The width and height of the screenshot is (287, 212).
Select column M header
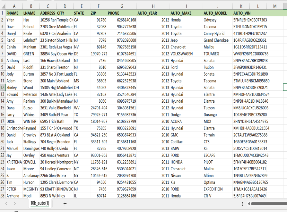(x=275, y=6)
